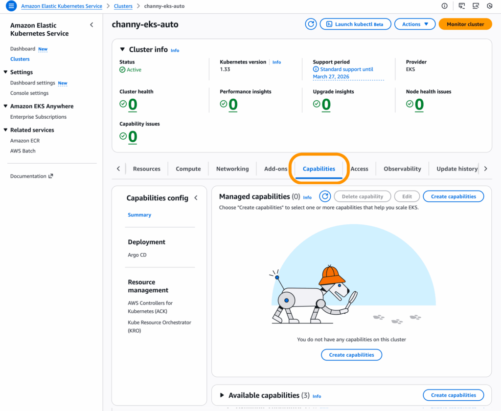501x411 pixels.
Task: Expand the Available capabilities section
Action: tap(222, 395)
